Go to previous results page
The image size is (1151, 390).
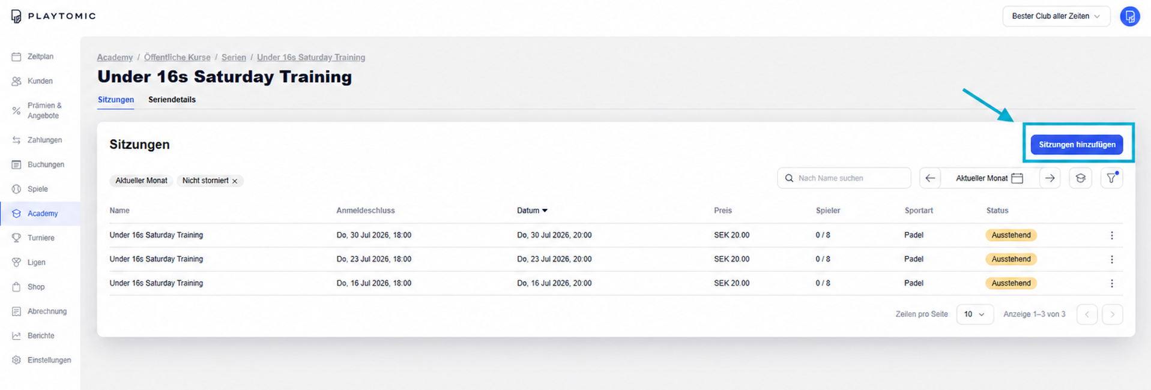coord(1087,314)
